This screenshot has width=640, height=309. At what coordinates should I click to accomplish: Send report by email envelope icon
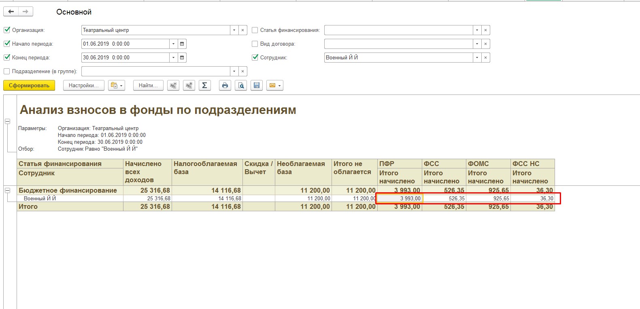pyautogui.click(x=274, y=85)
